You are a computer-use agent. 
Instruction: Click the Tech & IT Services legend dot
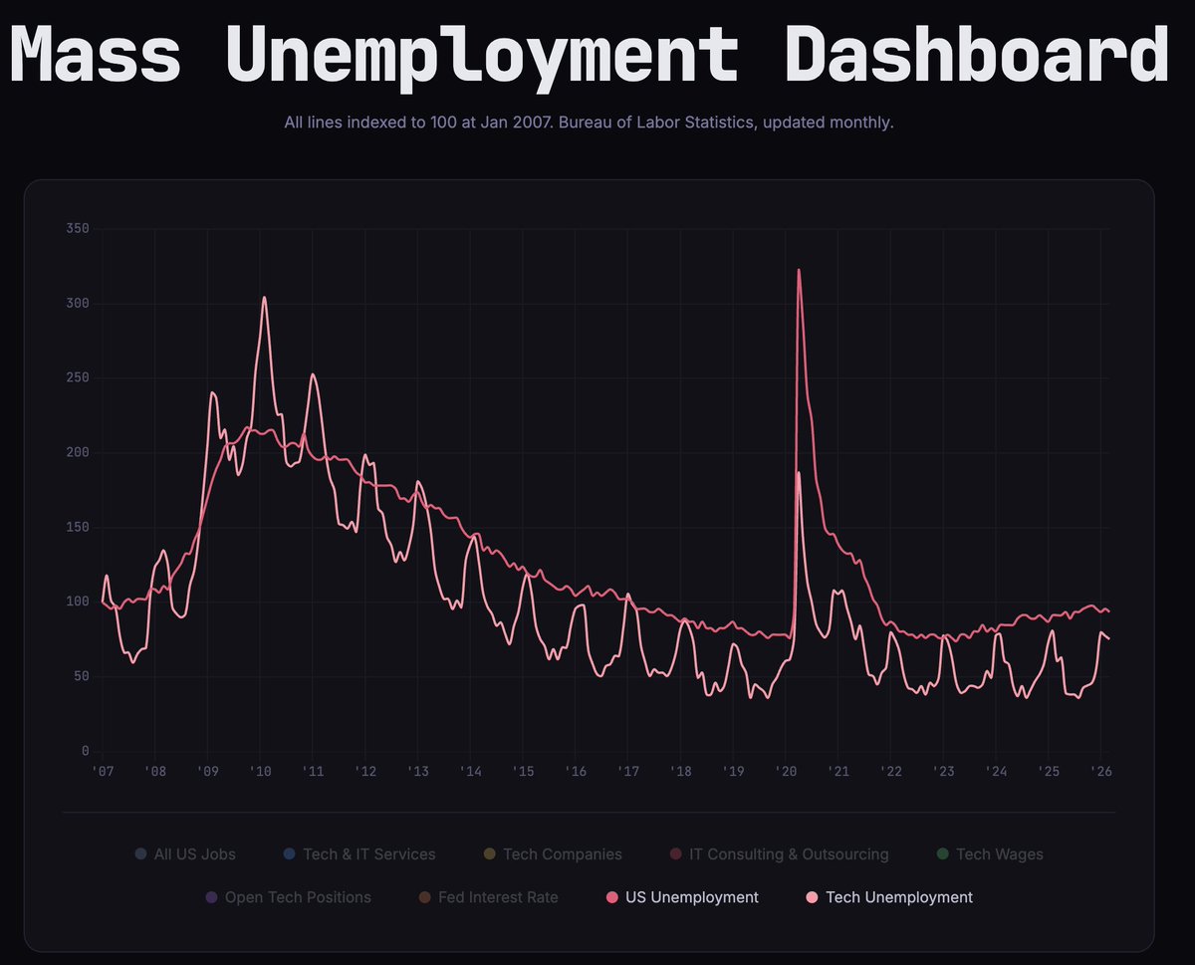289,853
